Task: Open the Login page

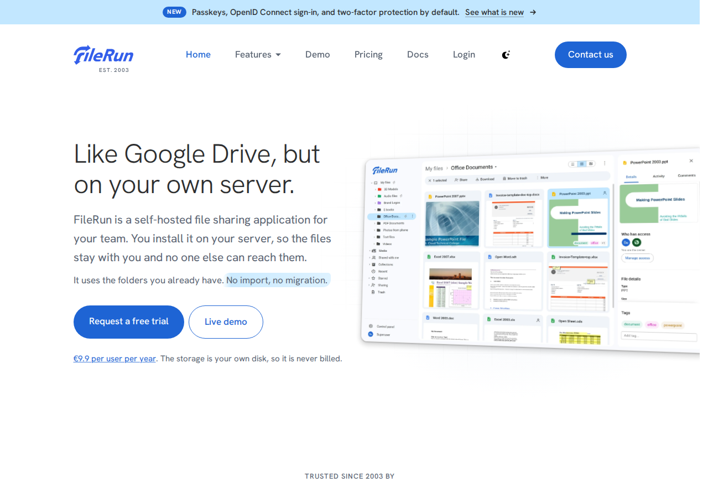Action: [464, 54]
